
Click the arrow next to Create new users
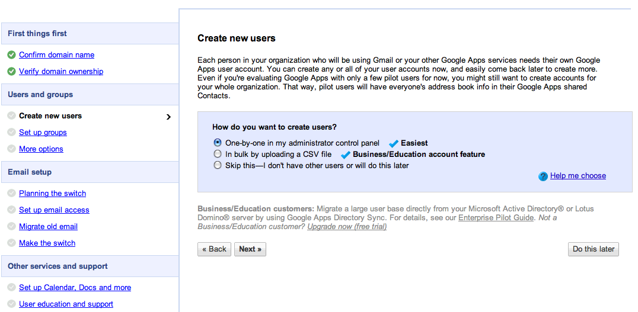pyautogui.click(x=168, y=117)
